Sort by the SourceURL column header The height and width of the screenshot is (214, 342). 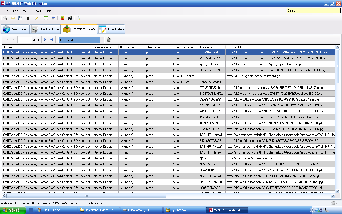tap(280, 47)
